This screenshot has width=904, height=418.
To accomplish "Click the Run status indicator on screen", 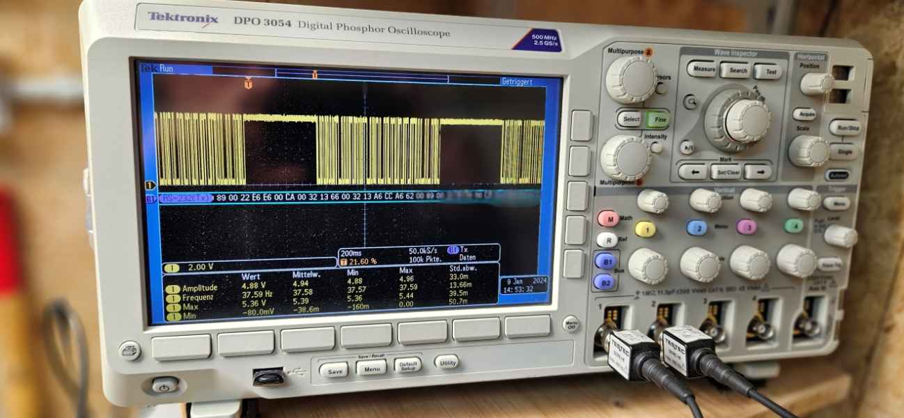I will click(166, 68).
